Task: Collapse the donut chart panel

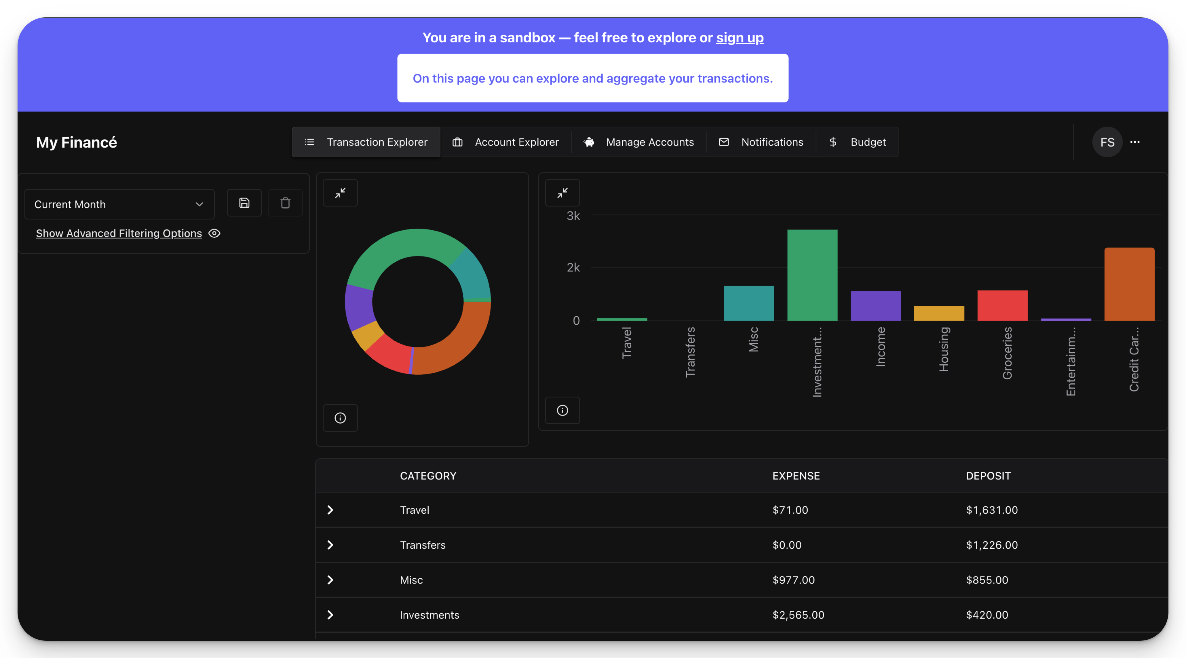Action: [340, 193]
